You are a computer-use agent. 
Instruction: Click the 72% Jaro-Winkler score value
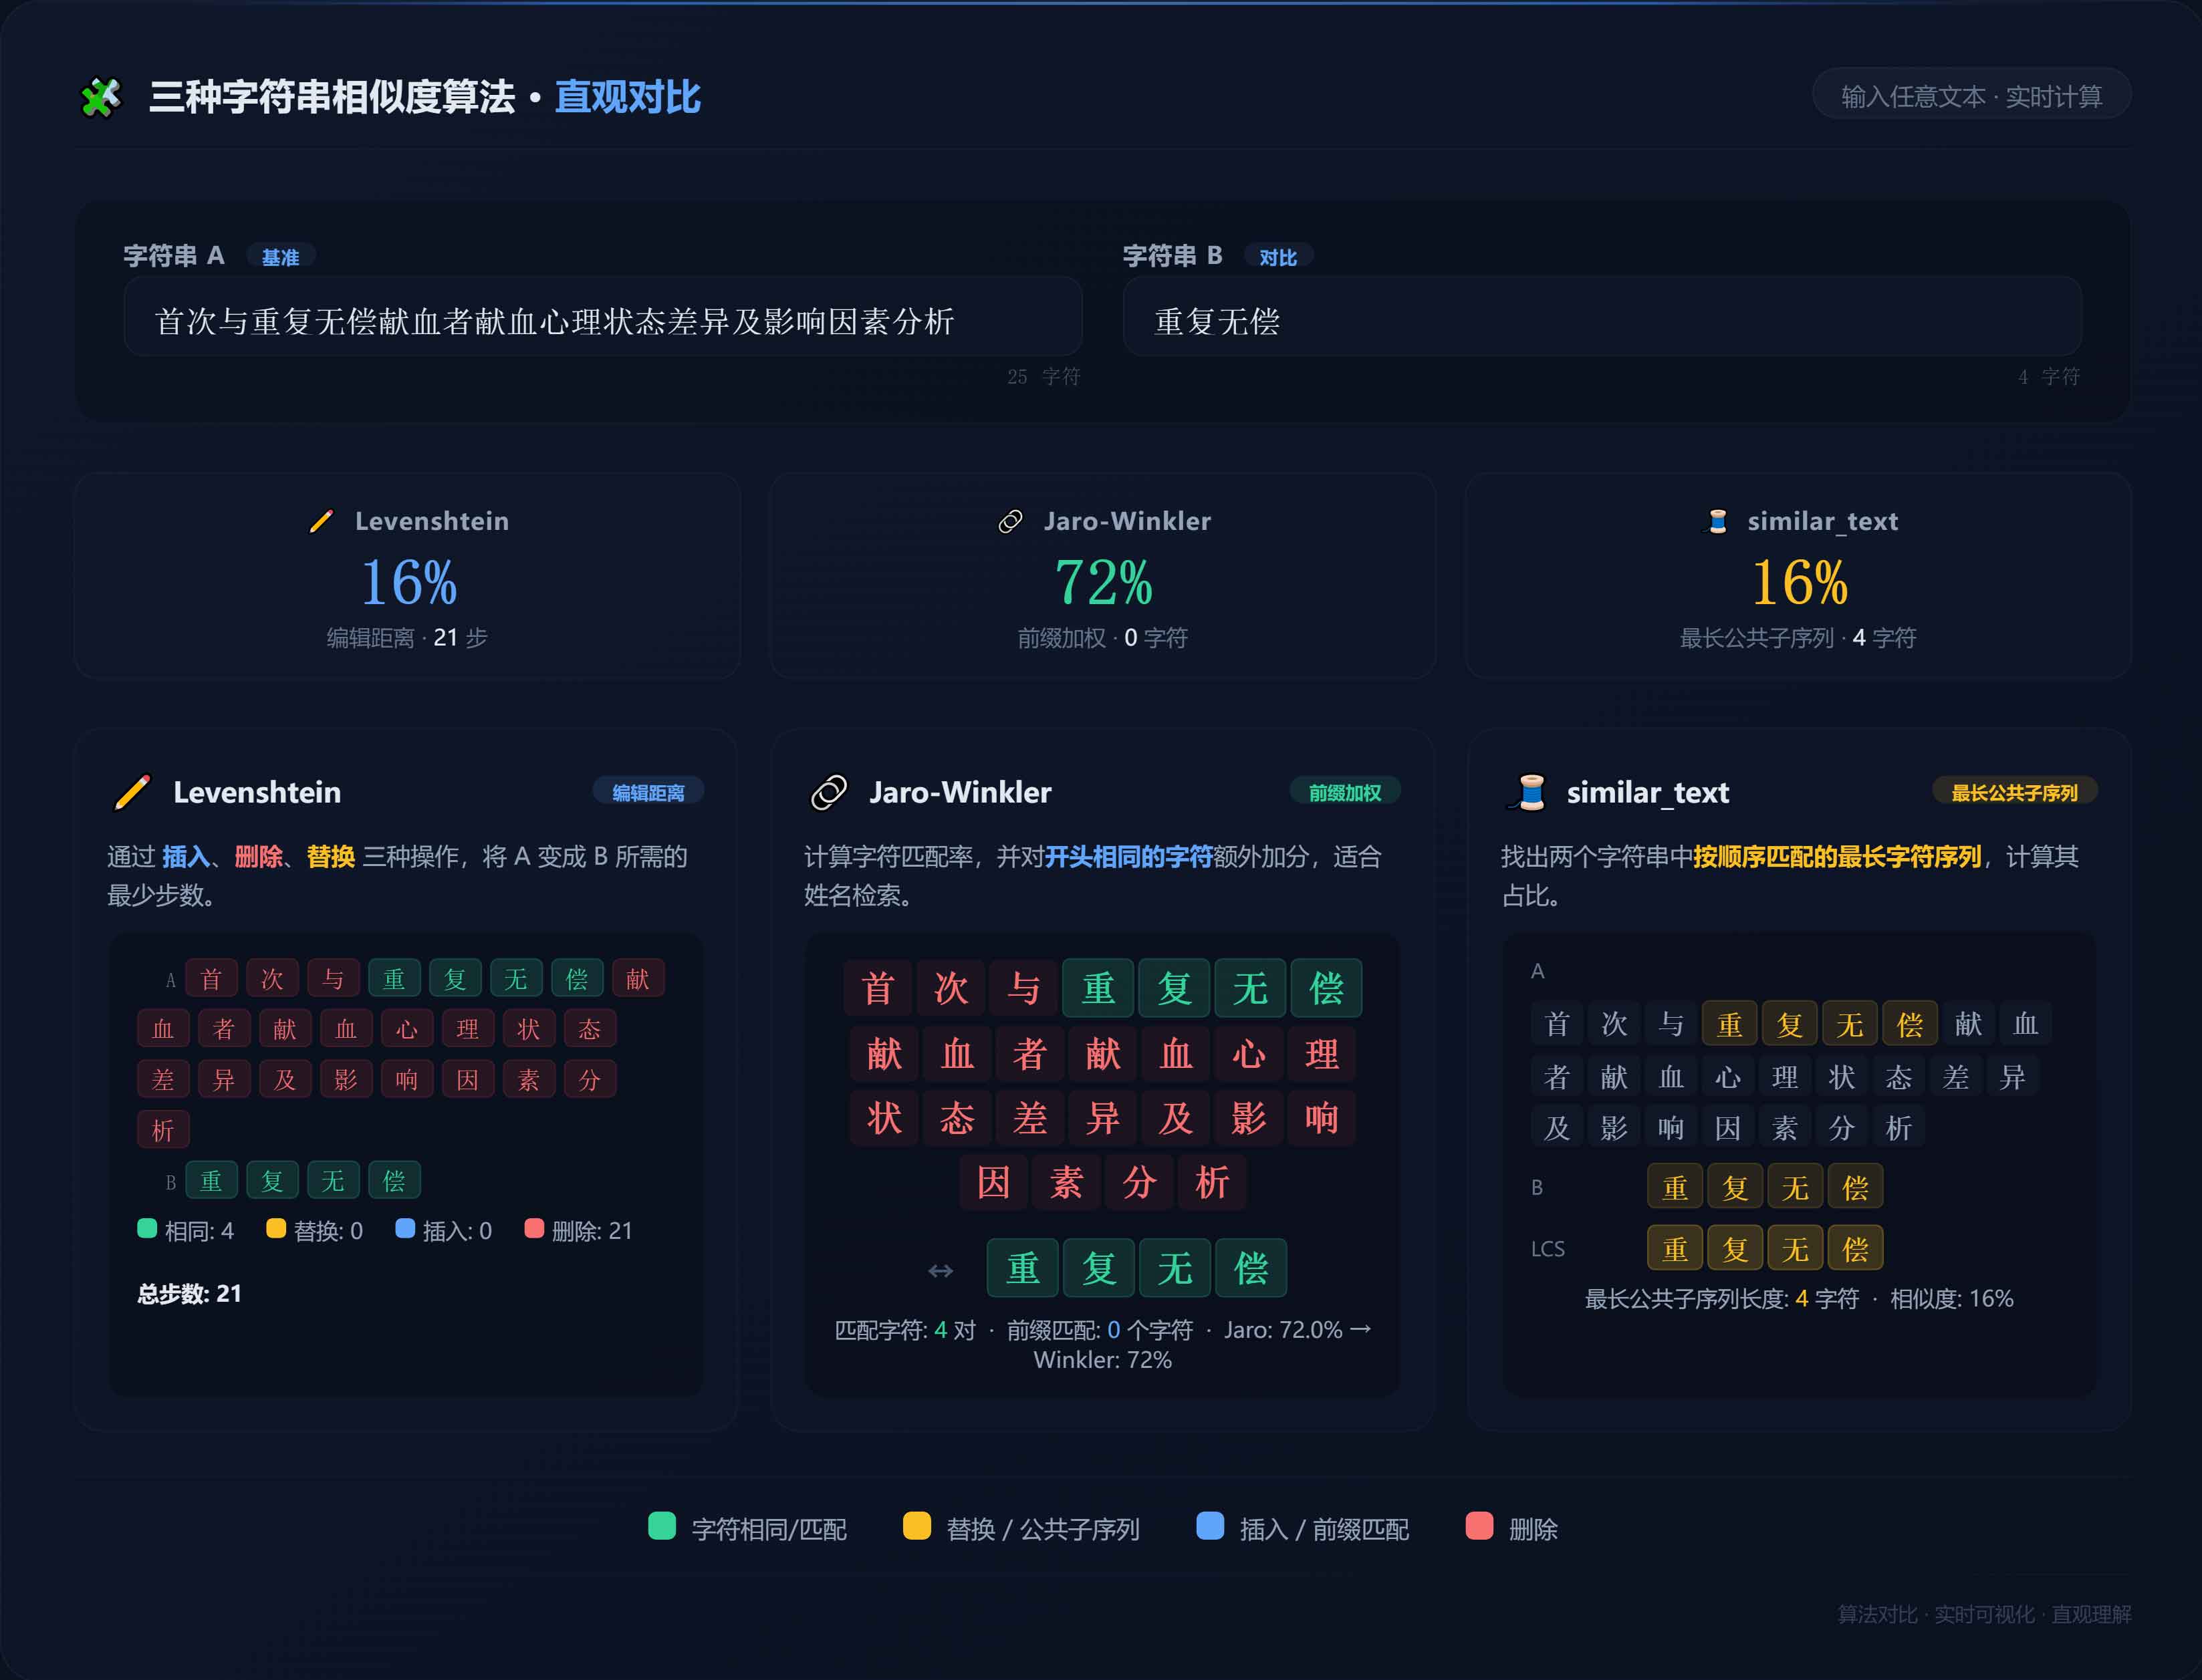(1104, 582)
